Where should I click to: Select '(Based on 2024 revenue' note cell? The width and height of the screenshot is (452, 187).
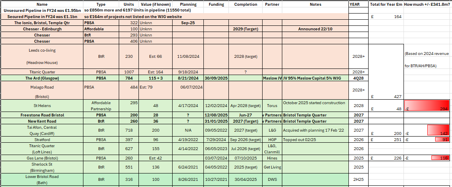427,54
